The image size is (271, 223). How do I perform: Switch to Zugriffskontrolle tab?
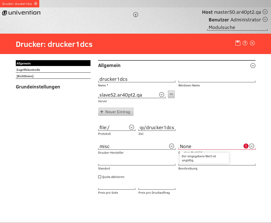28,70
